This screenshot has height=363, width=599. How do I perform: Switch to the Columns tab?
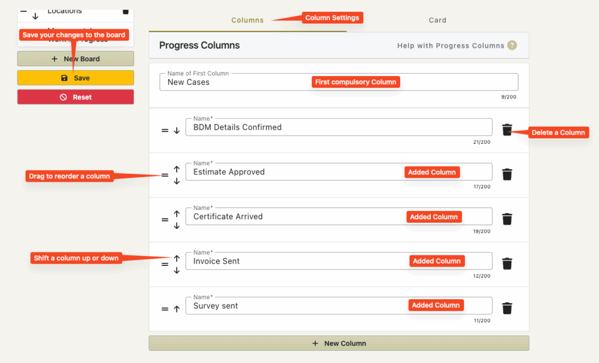tap(247, 20)
